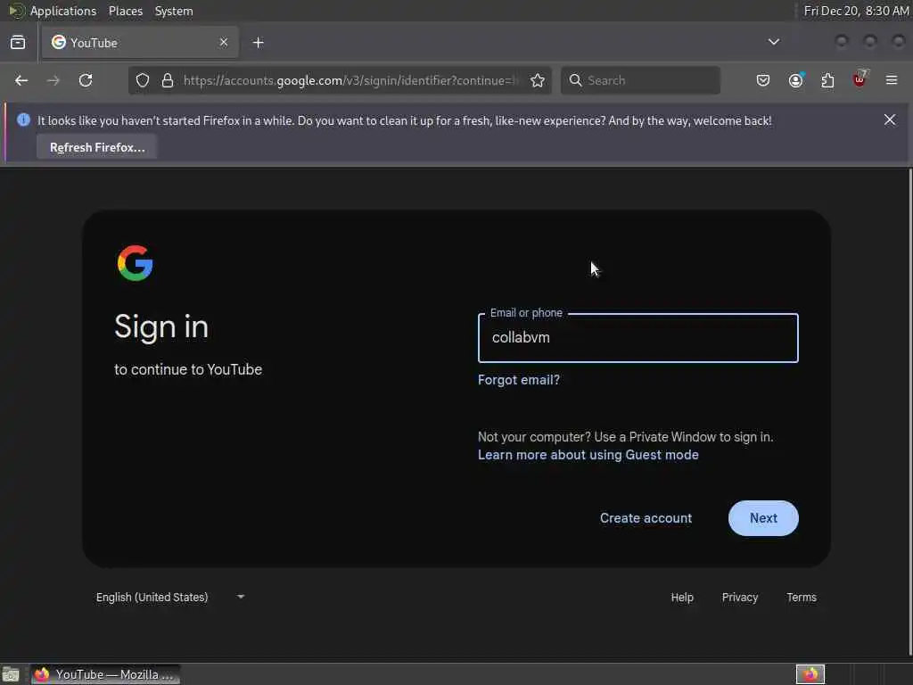The width and height of the screenshot is (913, 685).
Task: Click the page vertical scrollbar
Action: (x=909, y=412)
